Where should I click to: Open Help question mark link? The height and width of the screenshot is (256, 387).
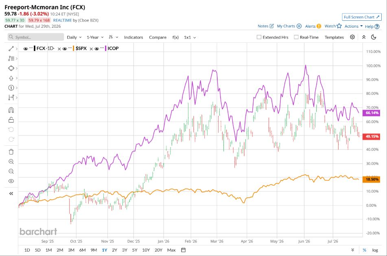(372, 26)
